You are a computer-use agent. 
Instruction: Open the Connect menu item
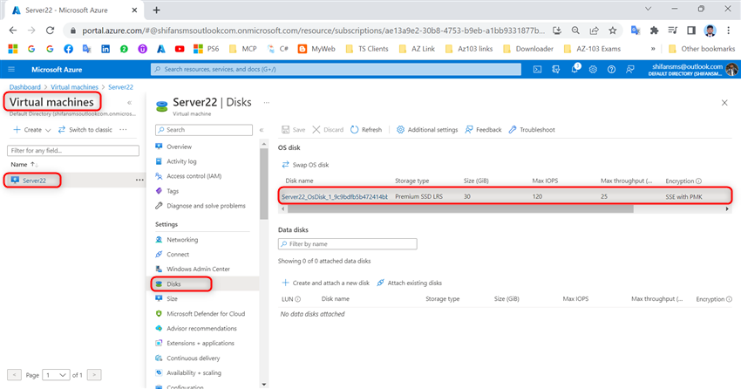(x=178, y=255)
